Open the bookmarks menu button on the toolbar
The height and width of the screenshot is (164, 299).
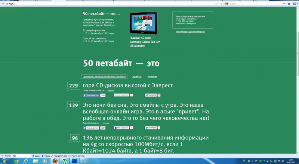click(x=296, y=3)
